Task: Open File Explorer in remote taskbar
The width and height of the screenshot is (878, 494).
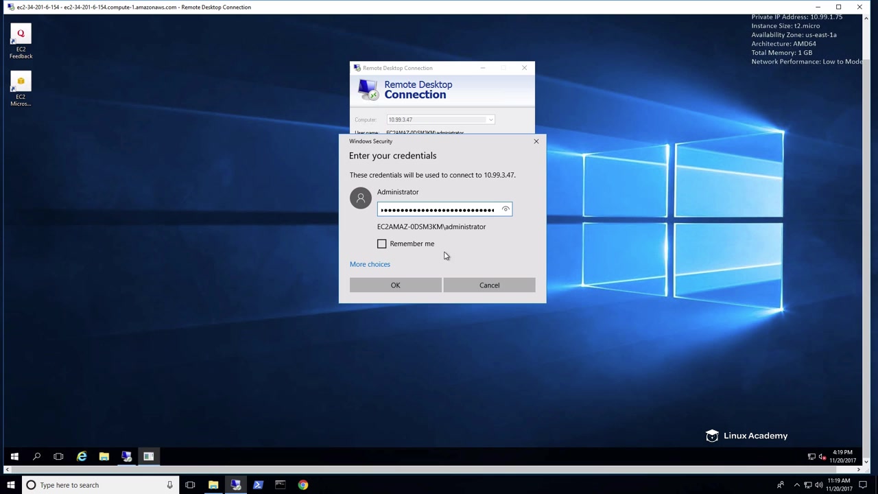Action: click(104, 456)
